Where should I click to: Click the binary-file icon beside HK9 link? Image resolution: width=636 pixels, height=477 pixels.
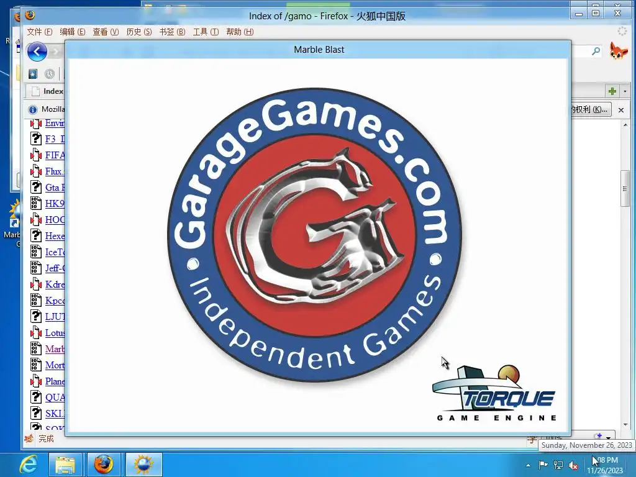[35, 203]
